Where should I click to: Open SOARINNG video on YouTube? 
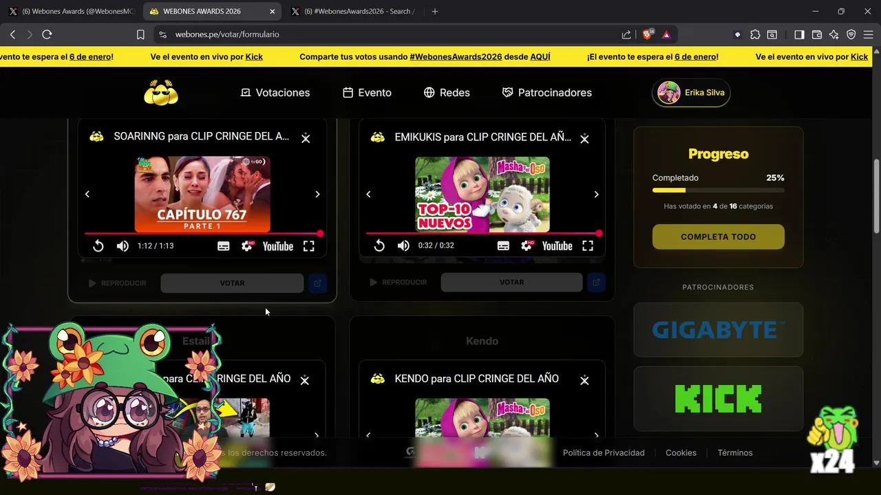[x=278, y=246]
